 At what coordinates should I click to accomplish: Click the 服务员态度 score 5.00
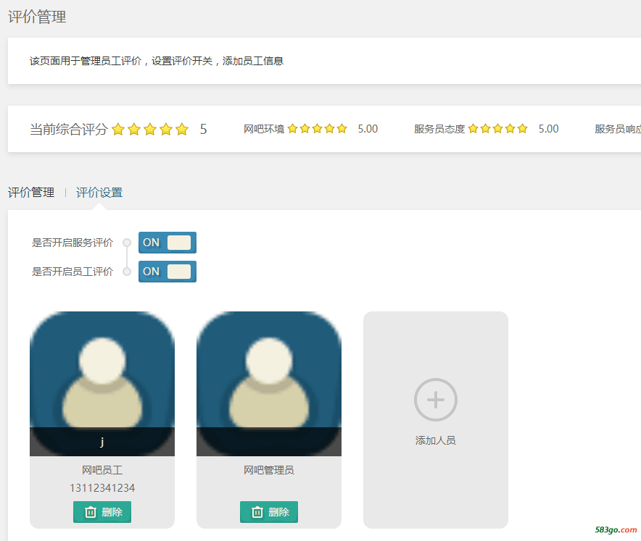(x=549, y=129)
